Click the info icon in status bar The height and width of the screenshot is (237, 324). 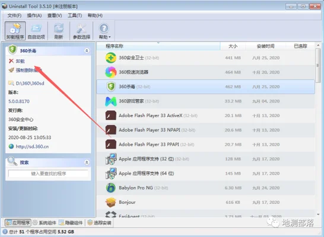pyautogui.click(x=5, y=232)
